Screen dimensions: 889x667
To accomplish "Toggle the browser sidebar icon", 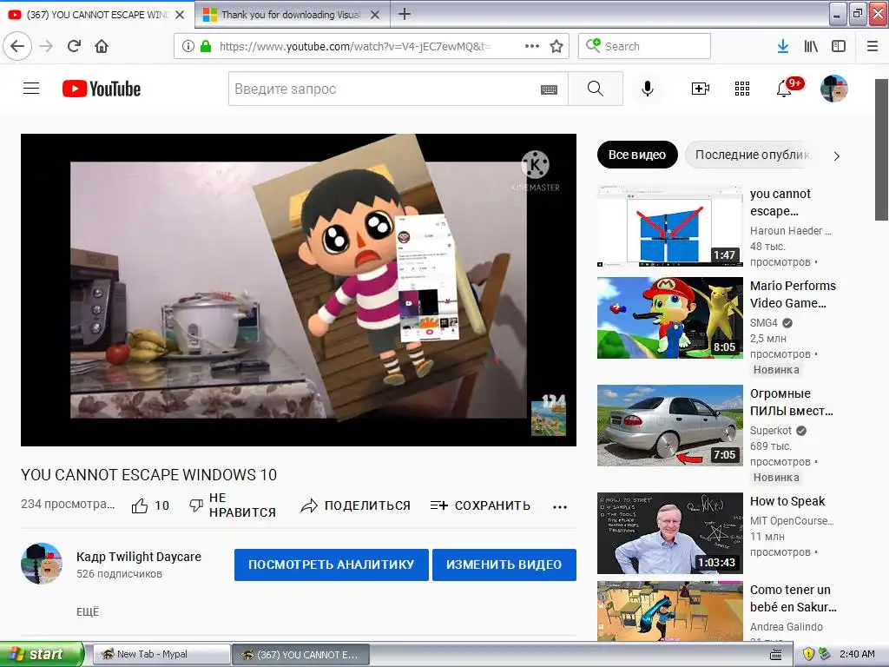I will point(839,47).
